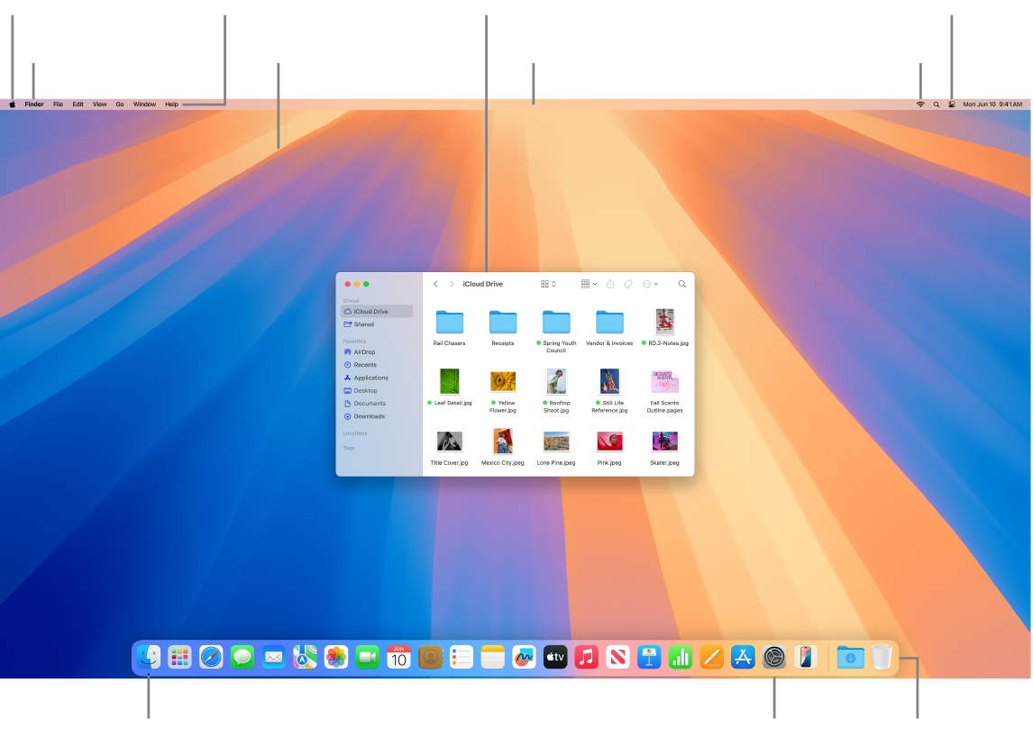Image resolution: width=1033 pixels, height=738 pixels.
Task: Open the Trash in the Dock
Action: (x=882, y=657)
